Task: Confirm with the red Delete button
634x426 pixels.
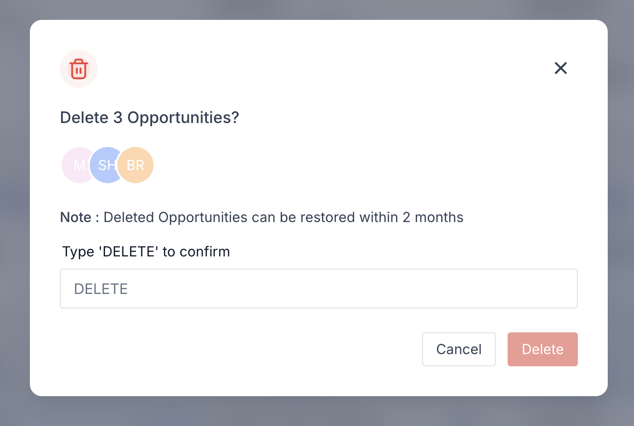Action: point(542,349)
